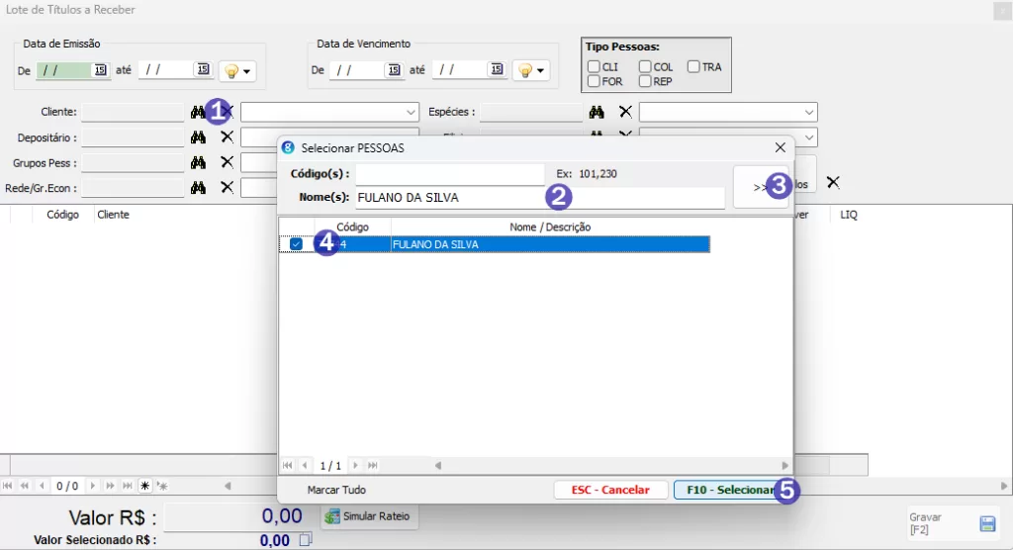1013x550 pixels.
Task: Click the ESC - Cancelar button
Action: point(610,490)
